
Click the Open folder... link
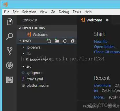click(105, 47)
